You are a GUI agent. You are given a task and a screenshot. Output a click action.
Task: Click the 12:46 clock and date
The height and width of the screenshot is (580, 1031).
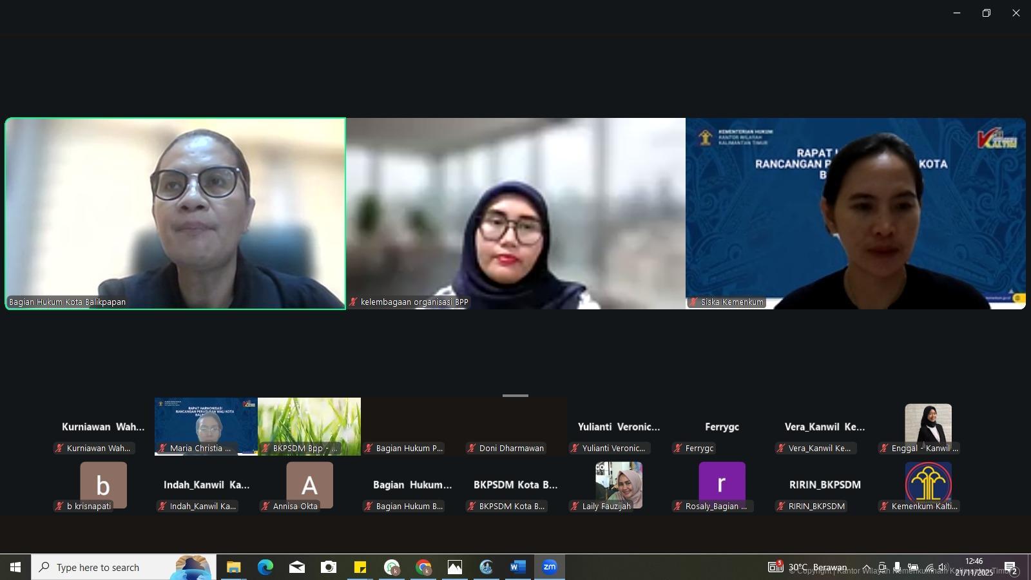point(974,567)
